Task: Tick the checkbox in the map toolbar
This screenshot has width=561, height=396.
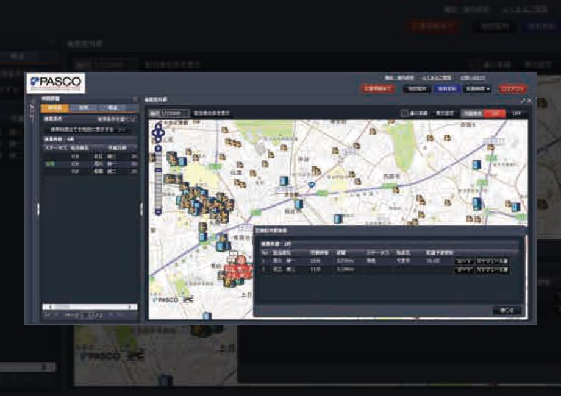Action: pos(404,113)
